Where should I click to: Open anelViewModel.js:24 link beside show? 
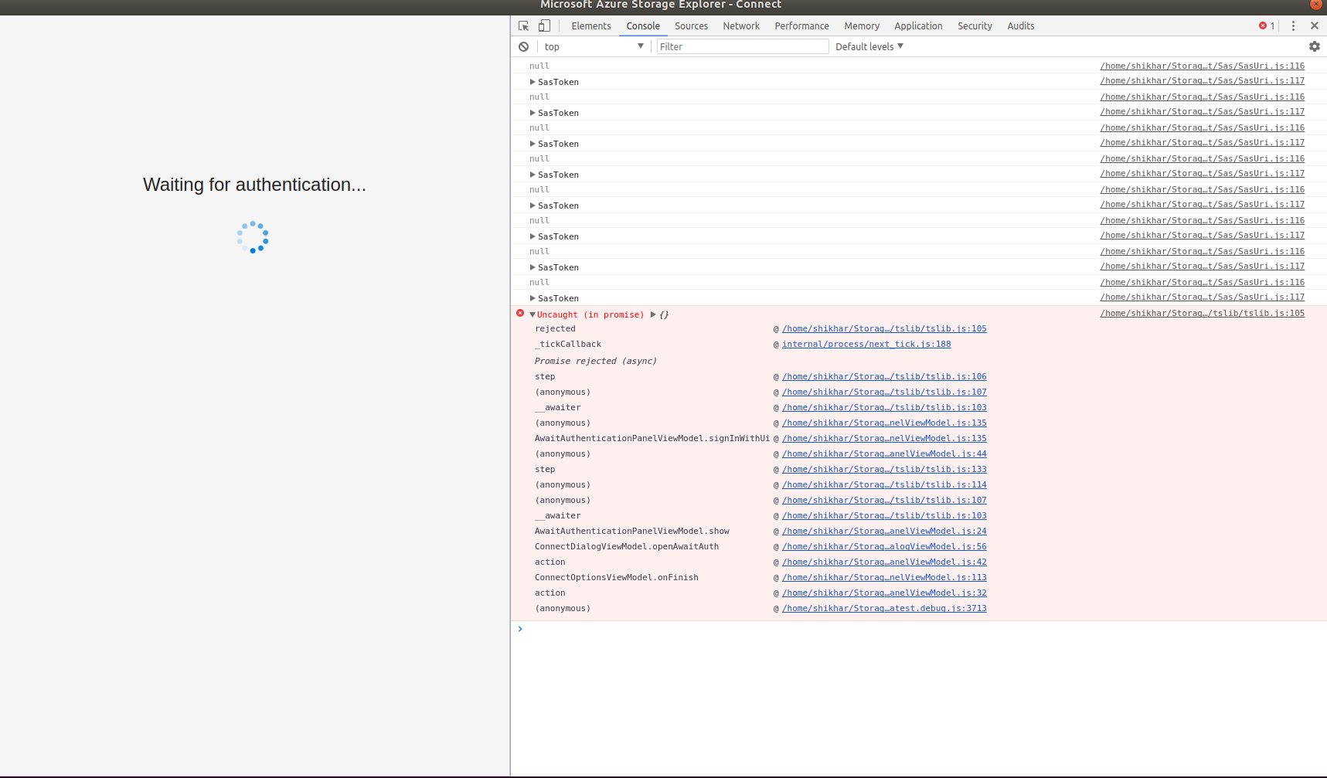click(884, 531)
